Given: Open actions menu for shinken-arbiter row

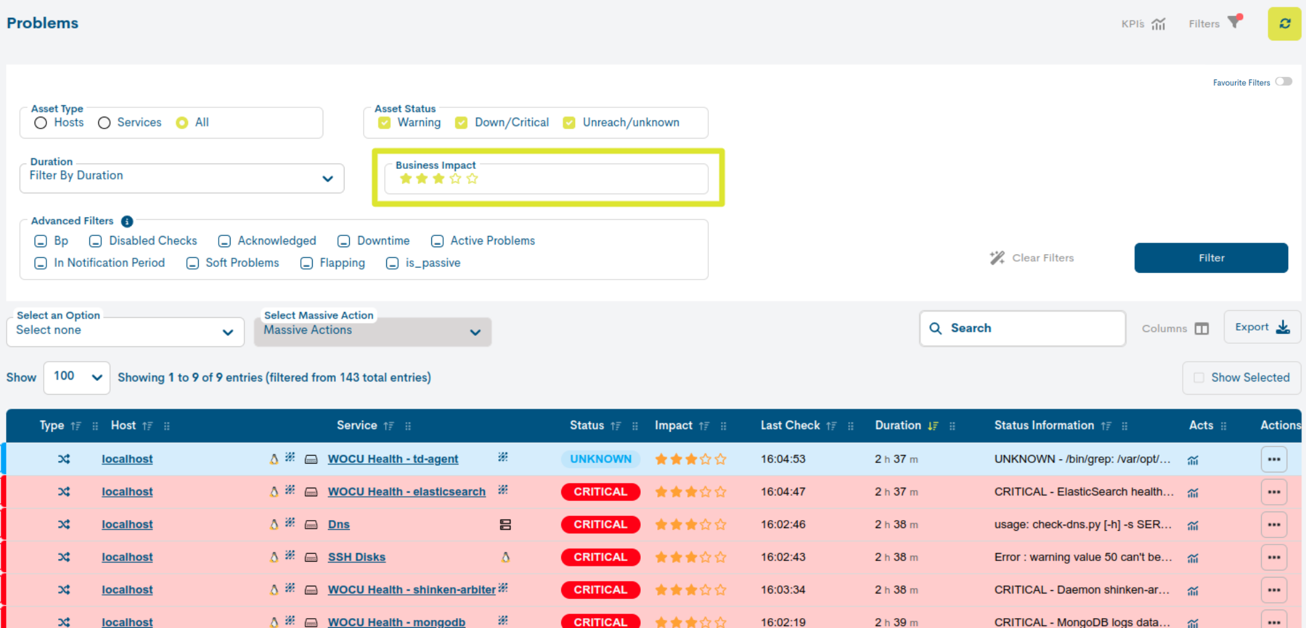Looking at the screenshot, I should pyautogui.click(x=1274, y=590).
